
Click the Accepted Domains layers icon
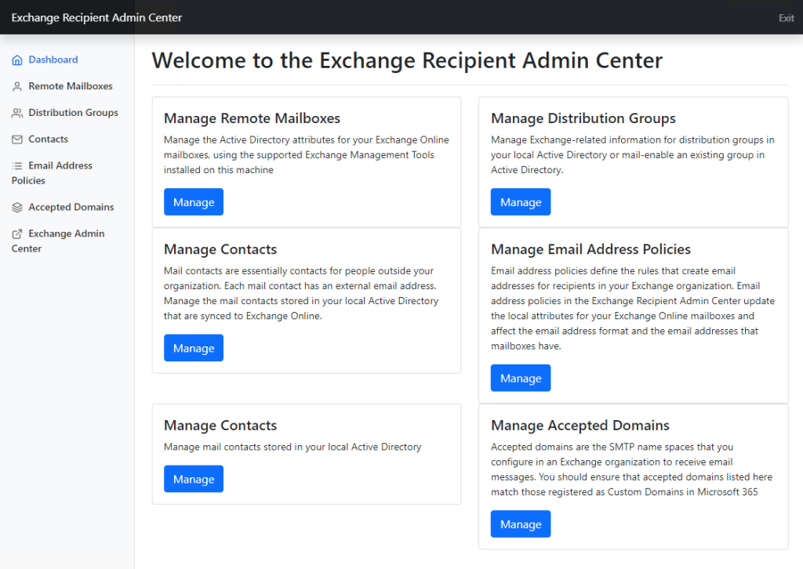coord(17,207)
